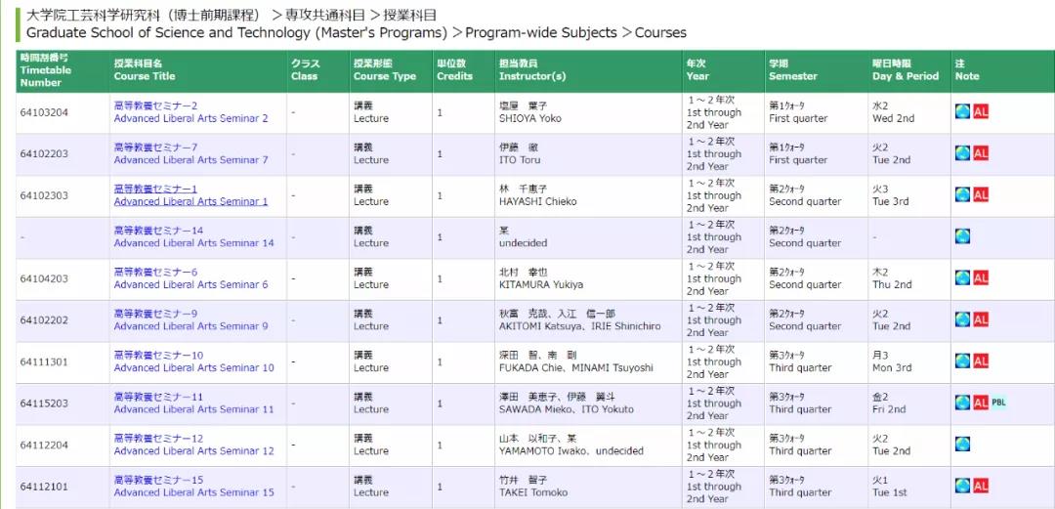This screenshot has height=509, width=1055.
Task: Click globe icon in Seminar 14 row
Action: [x=962, y=236]
